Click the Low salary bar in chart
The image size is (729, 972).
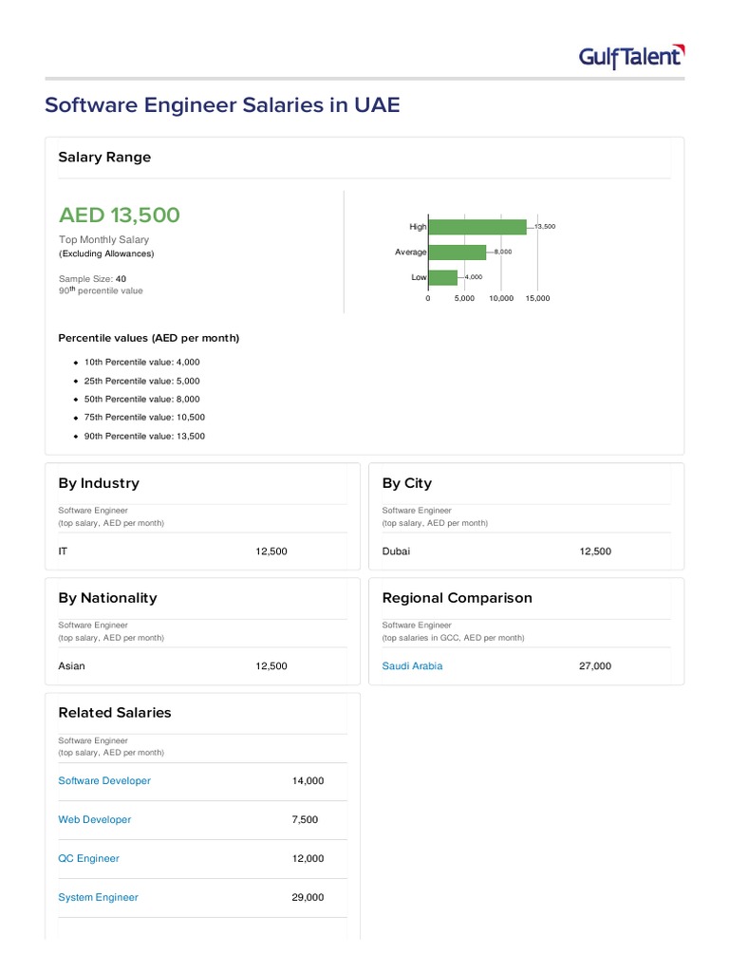[443, 277]
